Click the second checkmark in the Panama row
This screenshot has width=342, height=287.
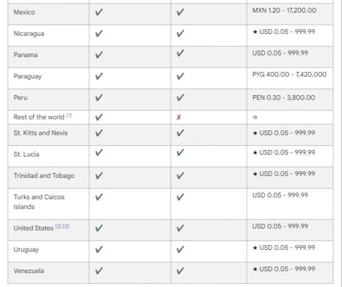click(x=180, y=53)
